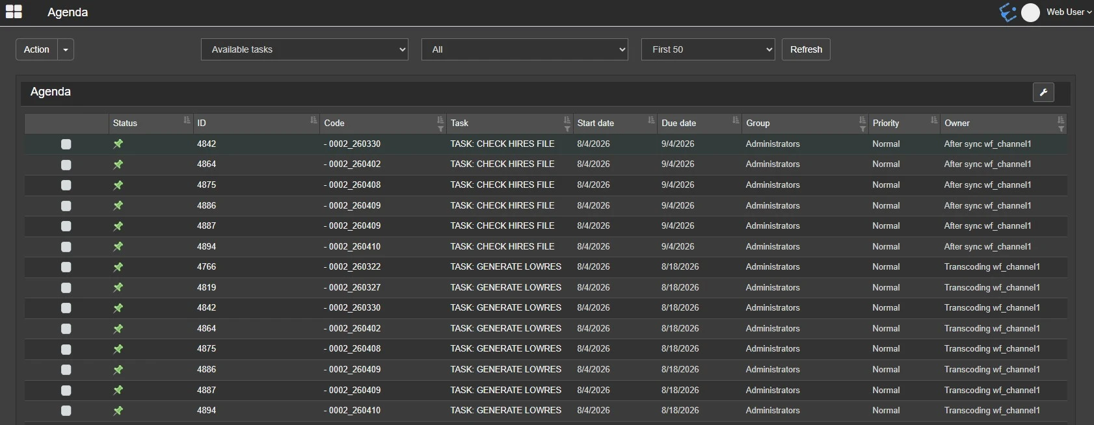Open the First 50 dropdown
Image resolution: width=1094 pixels, height=425 pixels.
pos(708,49)
